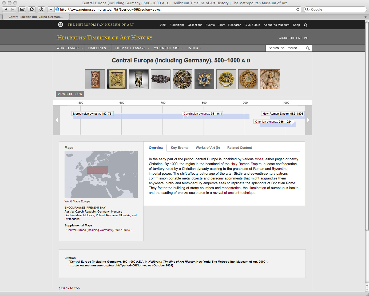Switch to the Overview tab
This screenshot has width=369, height=296.
click(156, 148)
